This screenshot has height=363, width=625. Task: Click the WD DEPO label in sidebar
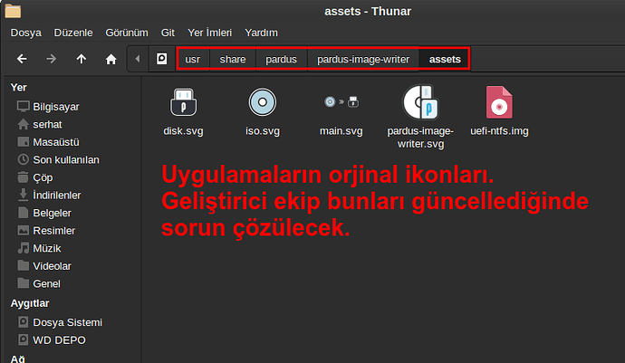[59, 340]
